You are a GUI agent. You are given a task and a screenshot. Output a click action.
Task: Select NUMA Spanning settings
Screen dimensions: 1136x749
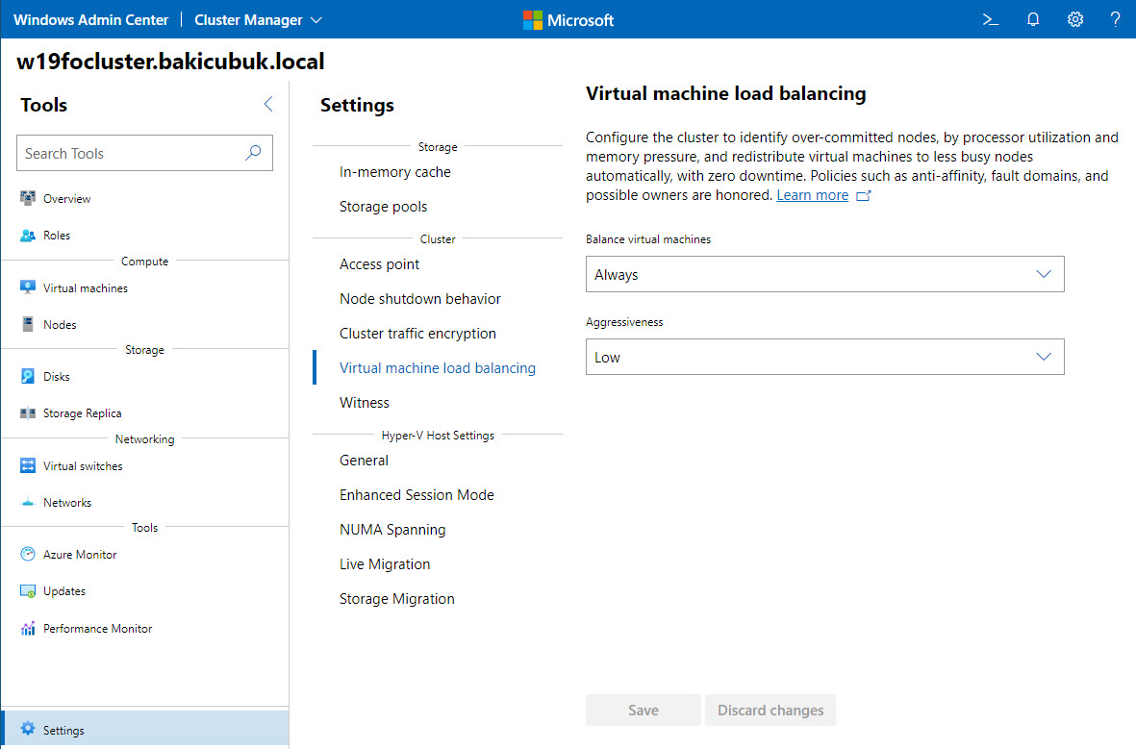click(x=391, y=530)
